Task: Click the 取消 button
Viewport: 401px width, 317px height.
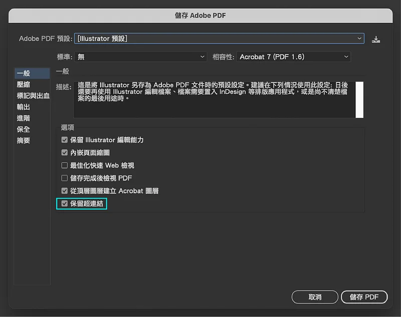Action: click(315, 297)
